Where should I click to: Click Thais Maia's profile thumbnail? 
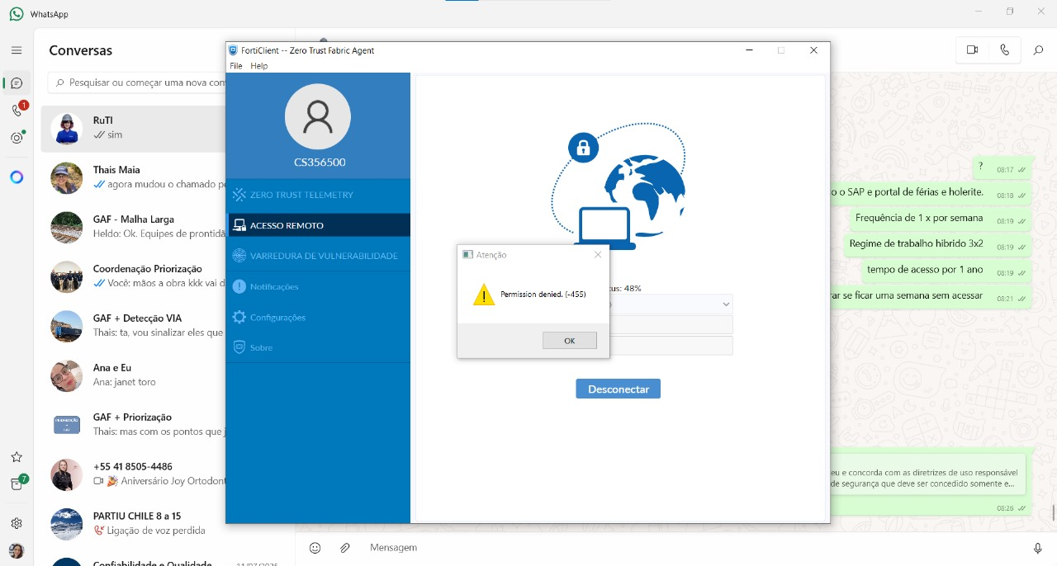pos(66,177)
